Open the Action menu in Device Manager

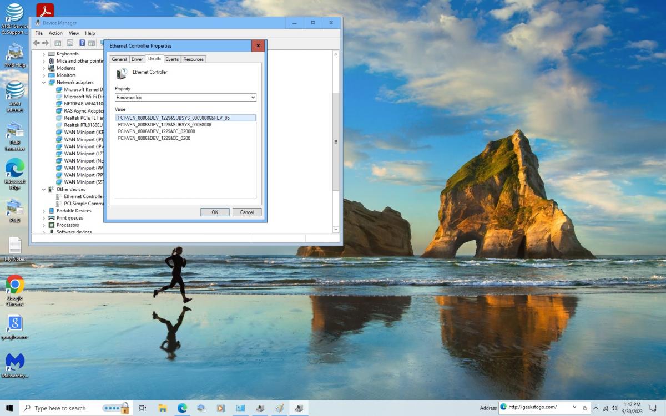[56, 33]
